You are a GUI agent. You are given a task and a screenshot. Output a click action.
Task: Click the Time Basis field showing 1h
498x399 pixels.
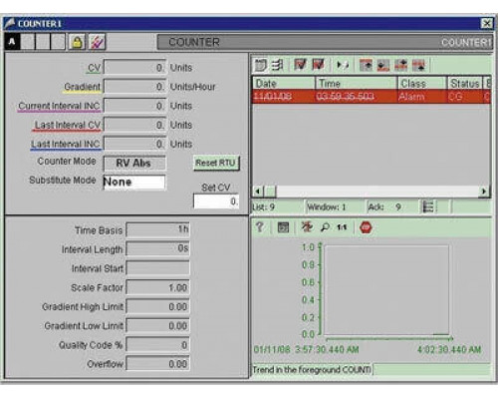(158, 229)
